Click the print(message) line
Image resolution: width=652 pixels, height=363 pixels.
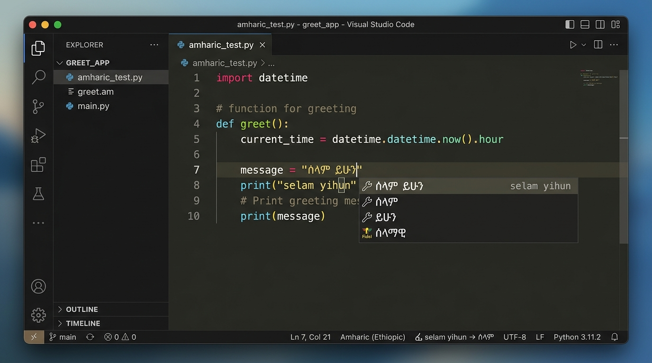tap(283, 216)
